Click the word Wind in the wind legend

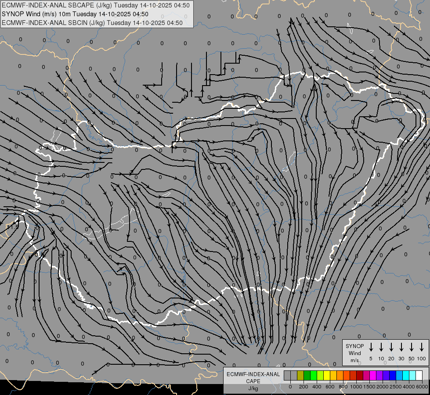[354, 353]
